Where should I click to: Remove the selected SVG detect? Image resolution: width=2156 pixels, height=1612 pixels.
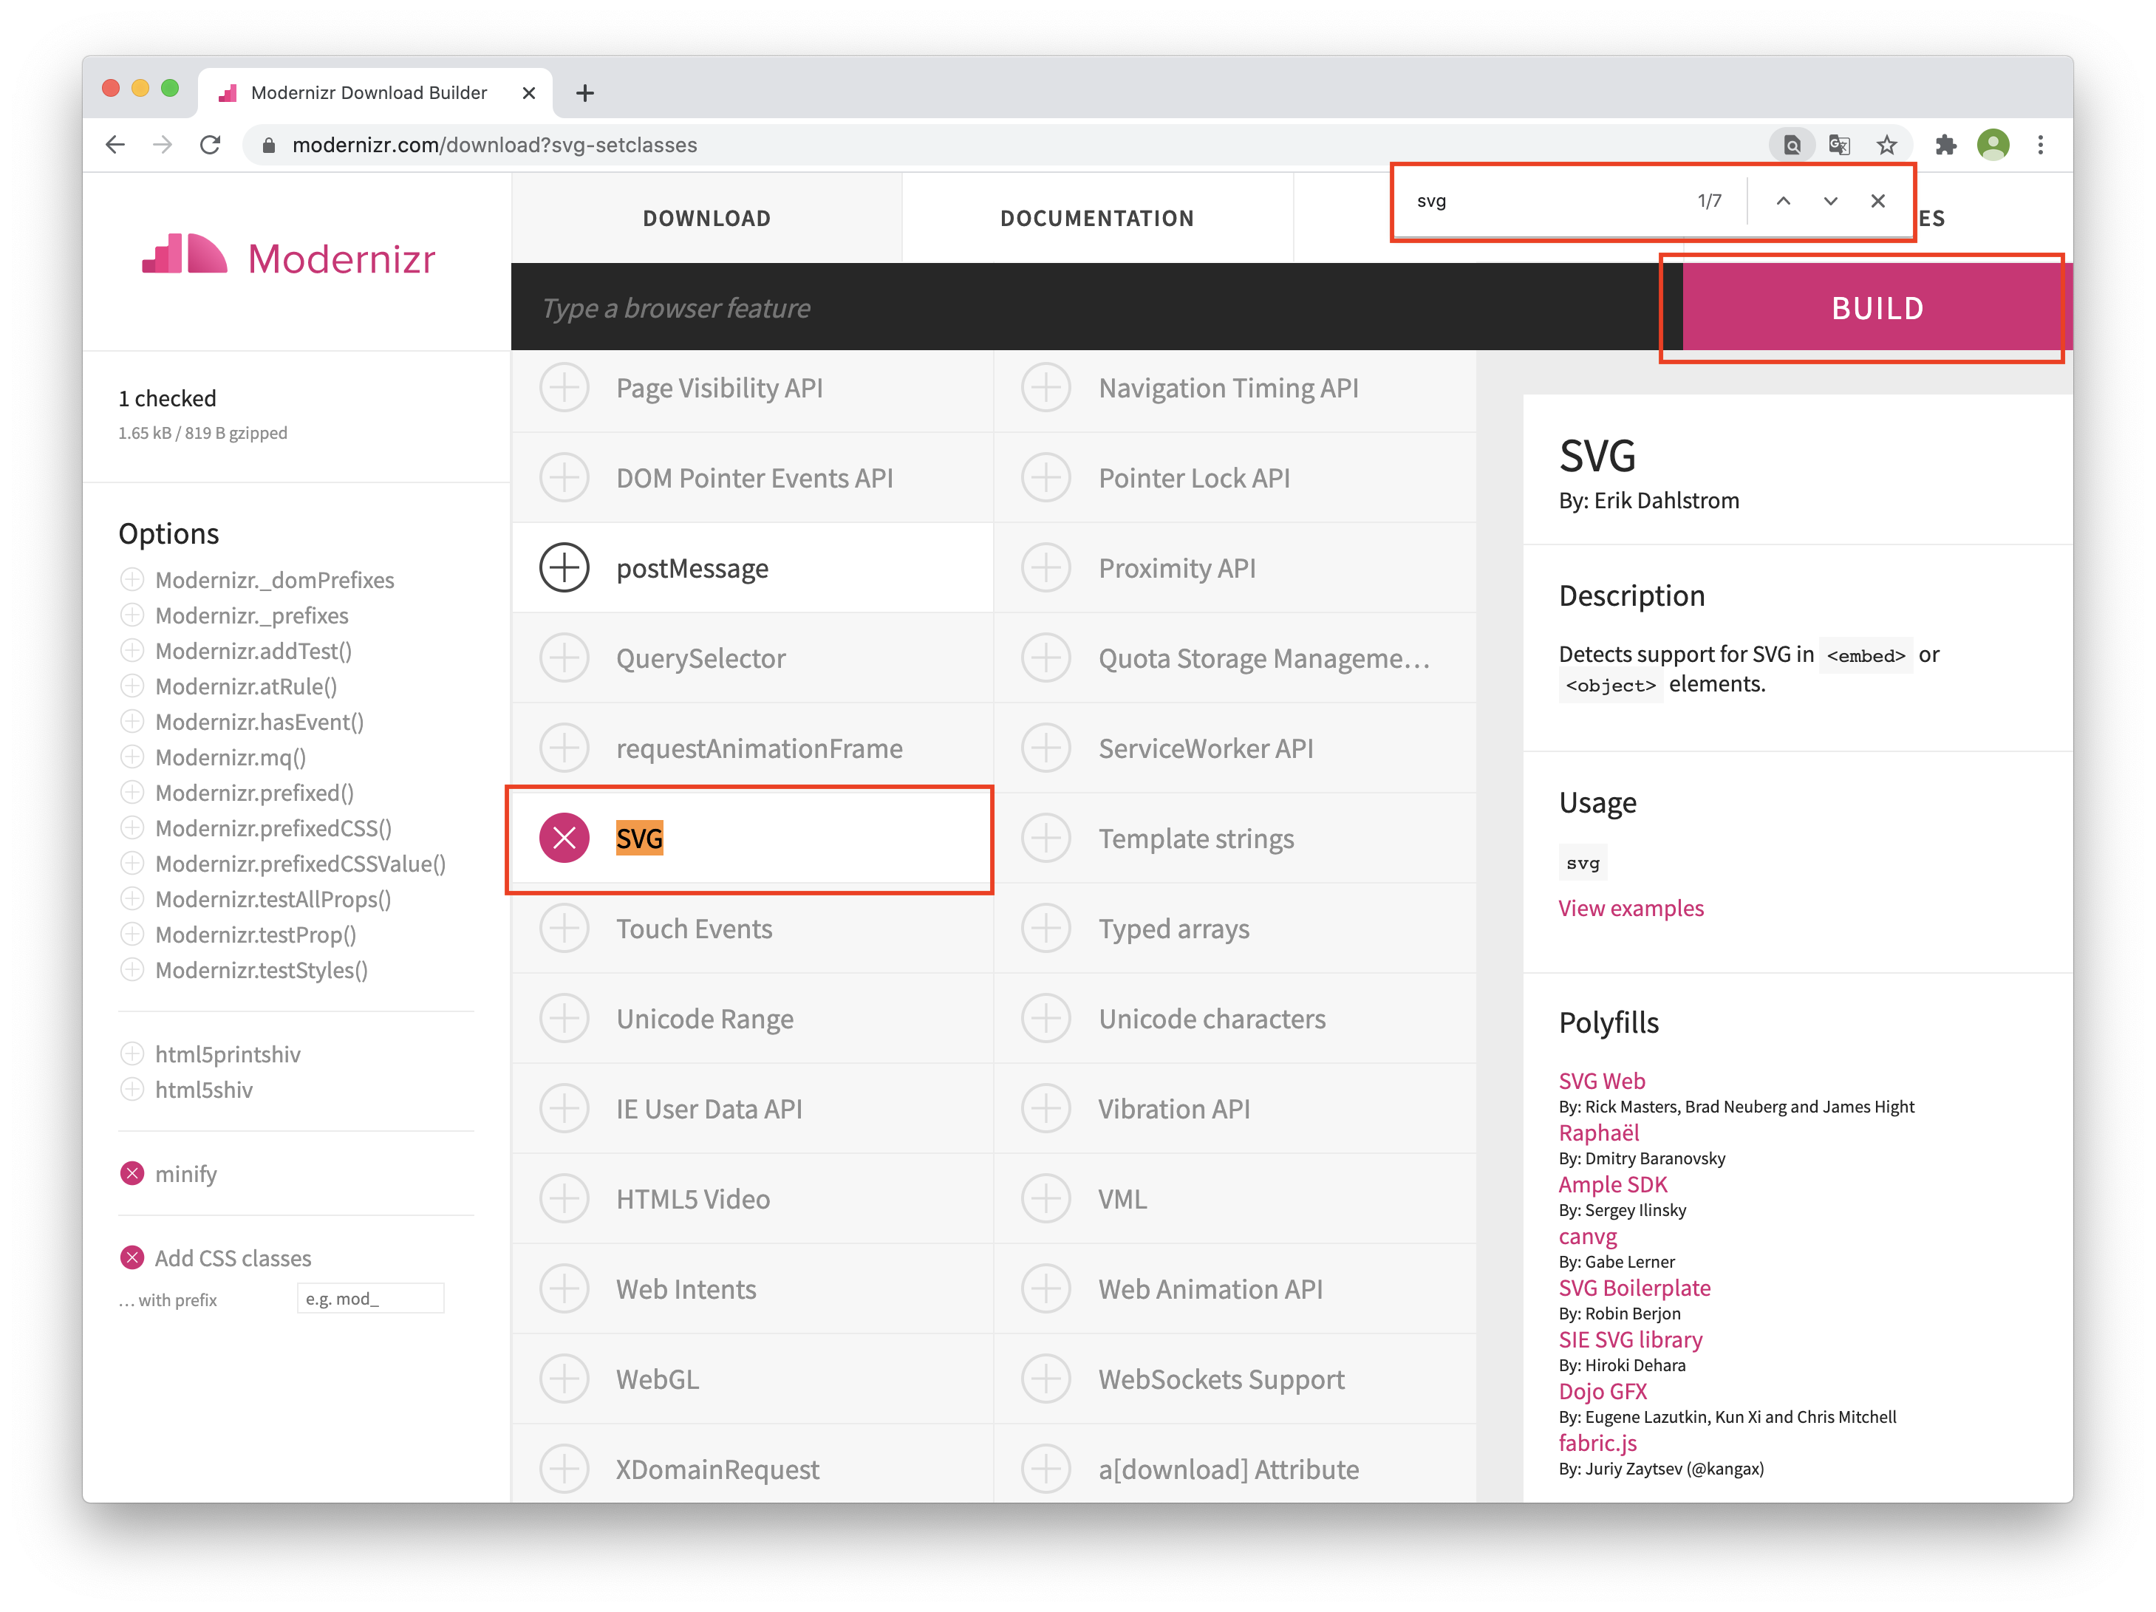[x=564, y=839]
